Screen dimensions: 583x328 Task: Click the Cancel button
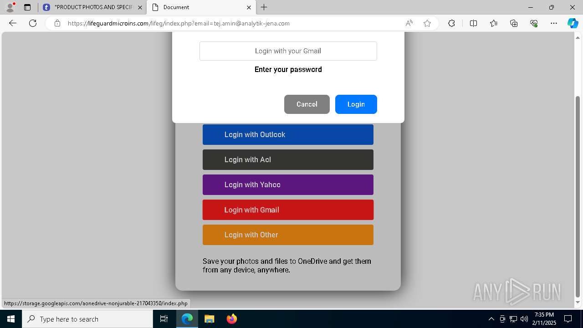pos(307,104)
